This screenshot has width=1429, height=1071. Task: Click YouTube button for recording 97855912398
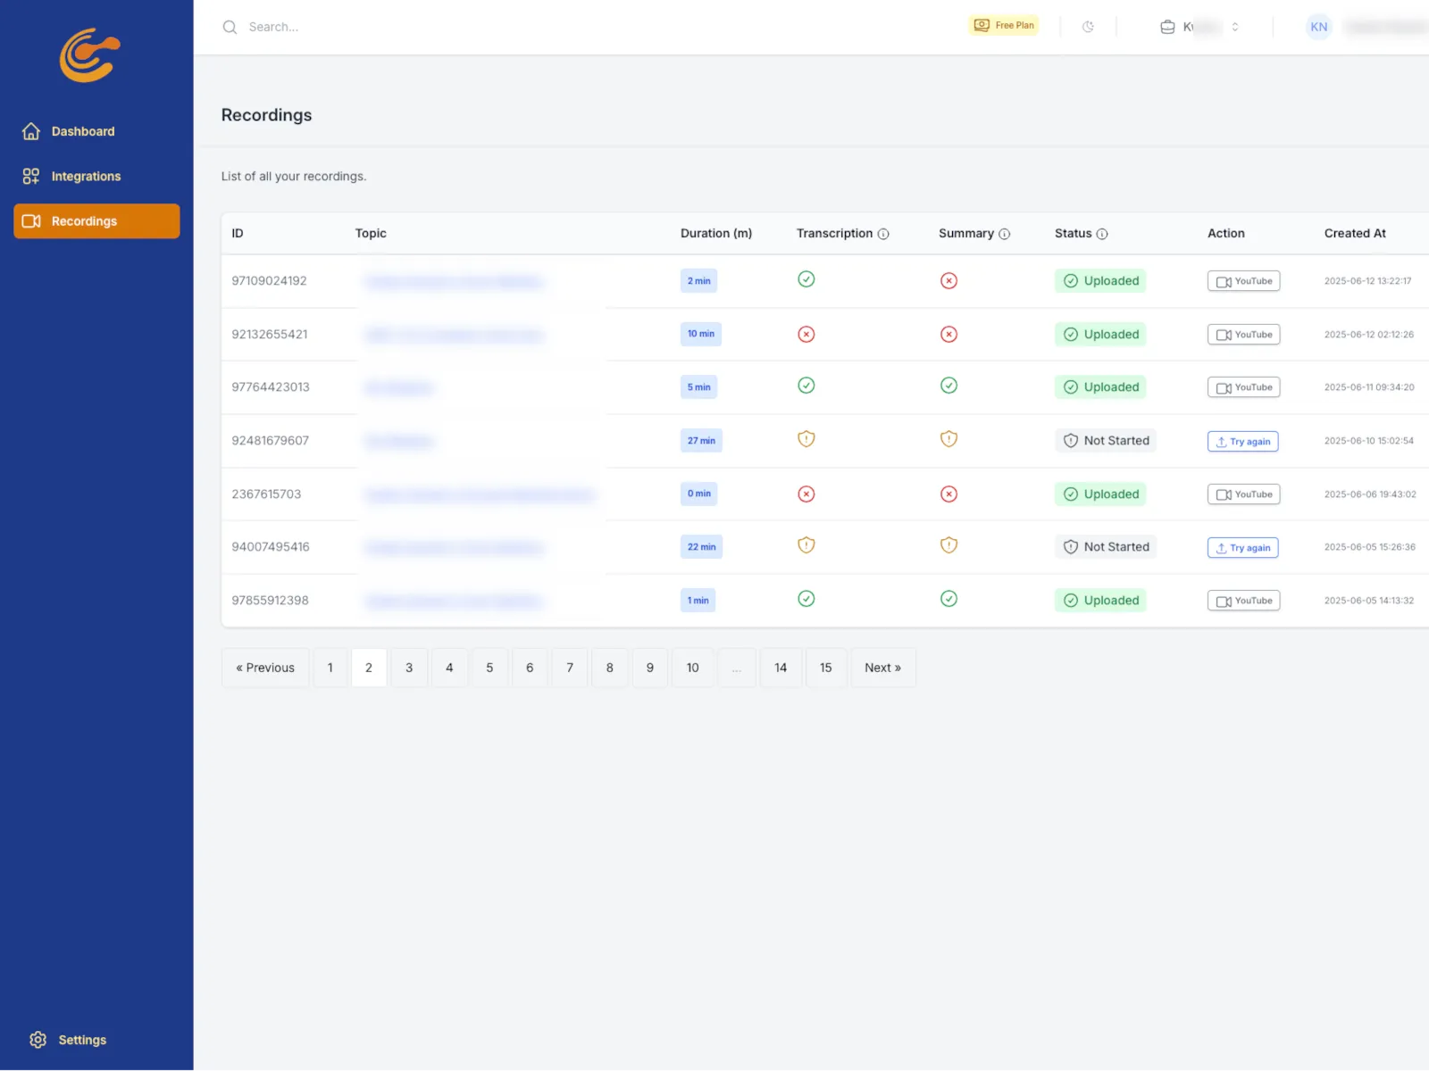coord(1244,601)
